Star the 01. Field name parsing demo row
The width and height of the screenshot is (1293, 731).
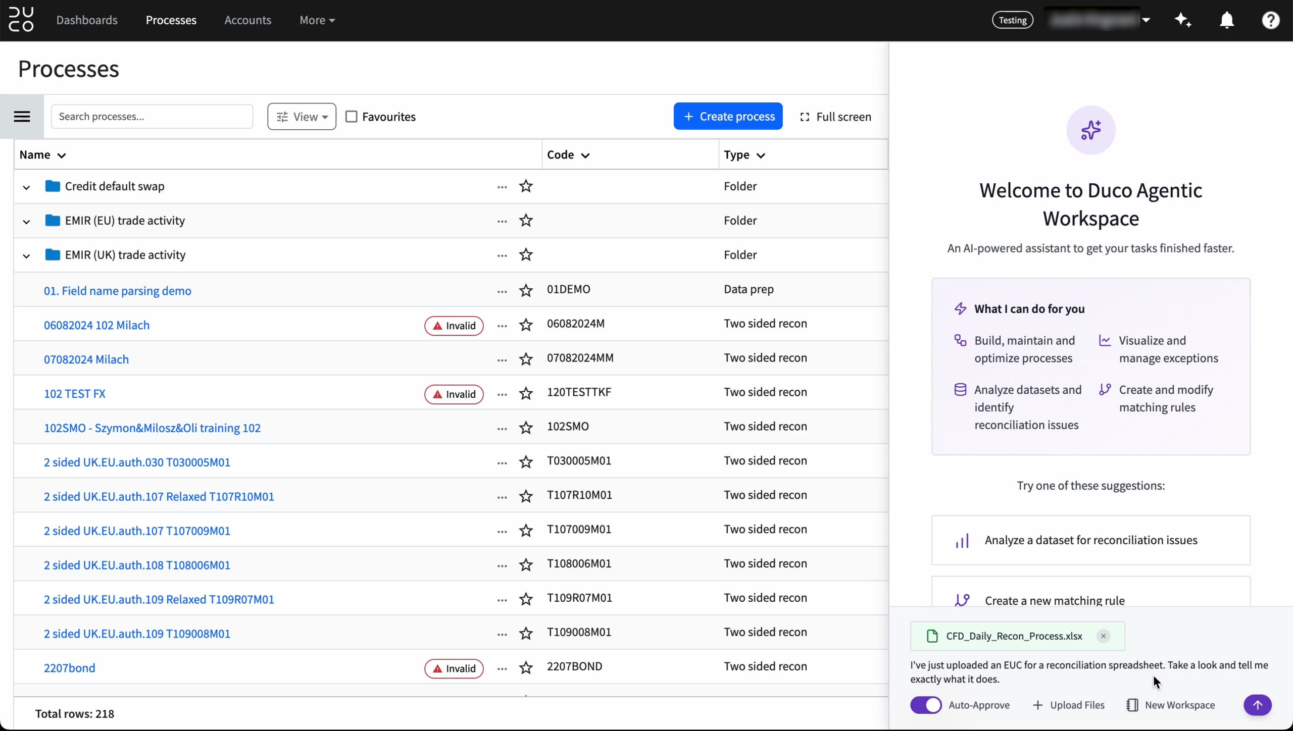526,290
